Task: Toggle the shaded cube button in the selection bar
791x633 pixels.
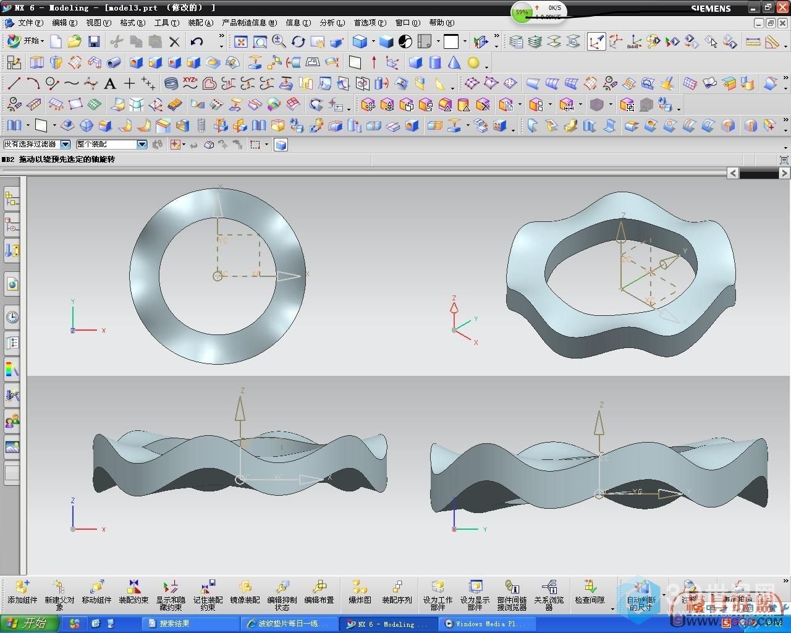Action: click(x=281, y=145)
